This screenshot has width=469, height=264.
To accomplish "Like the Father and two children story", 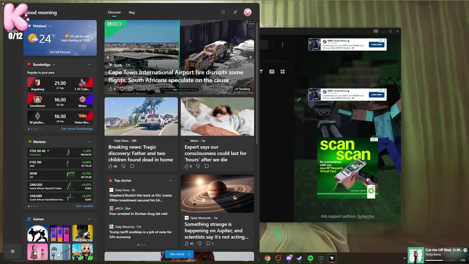I will point(110,166).
